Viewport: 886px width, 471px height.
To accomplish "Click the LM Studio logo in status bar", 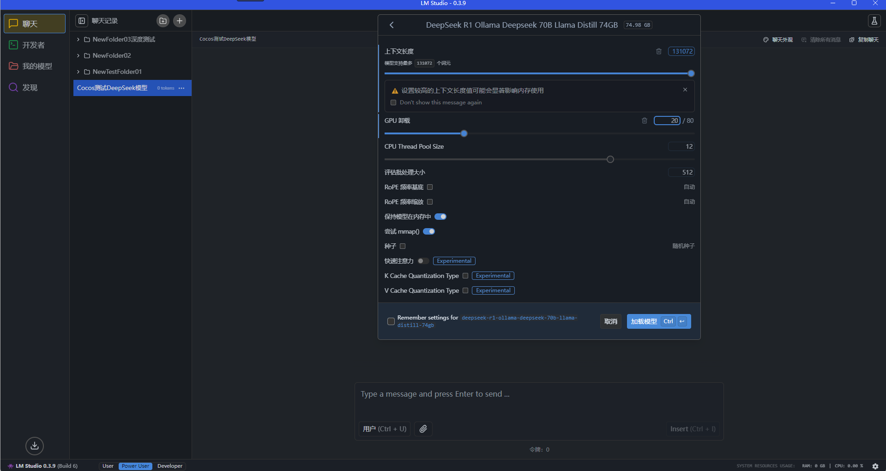I will [x=10, y=466].
